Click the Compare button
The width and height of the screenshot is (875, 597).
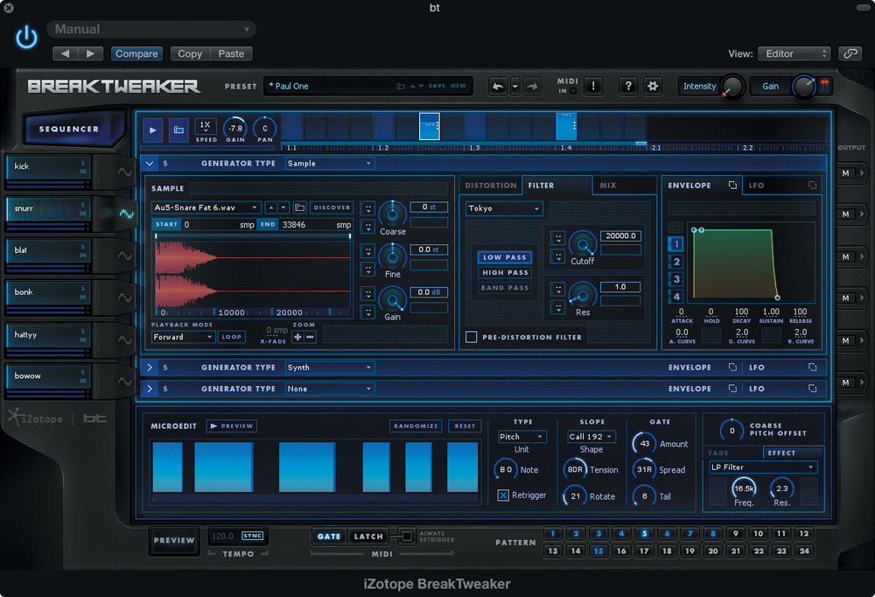pos(136,53)
